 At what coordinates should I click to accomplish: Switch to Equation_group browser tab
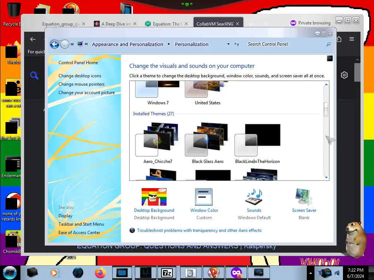[61, 24]
